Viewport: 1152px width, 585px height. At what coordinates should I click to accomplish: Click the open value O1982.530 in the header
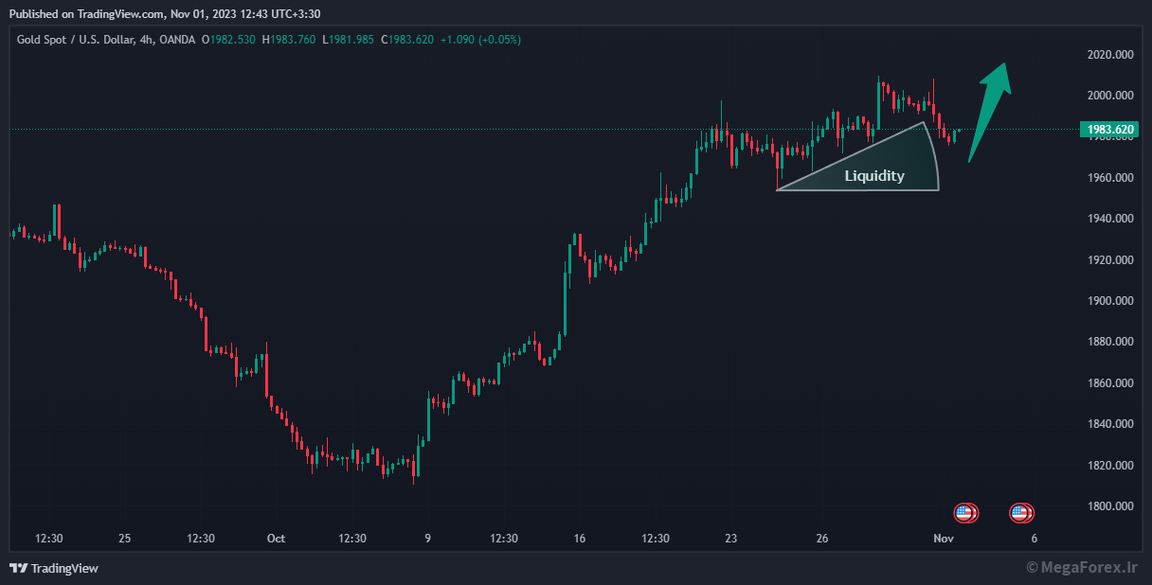228,40
